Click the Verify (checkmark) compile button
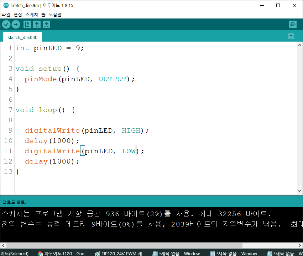The width and height of the screenshot is (303, 256). pyautogui.click(x=6, y=25)
